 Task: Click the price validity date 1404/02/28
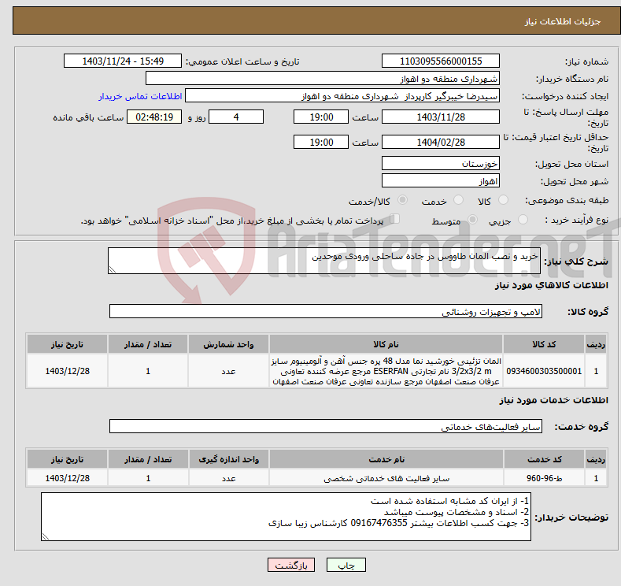tap(441, 142)
